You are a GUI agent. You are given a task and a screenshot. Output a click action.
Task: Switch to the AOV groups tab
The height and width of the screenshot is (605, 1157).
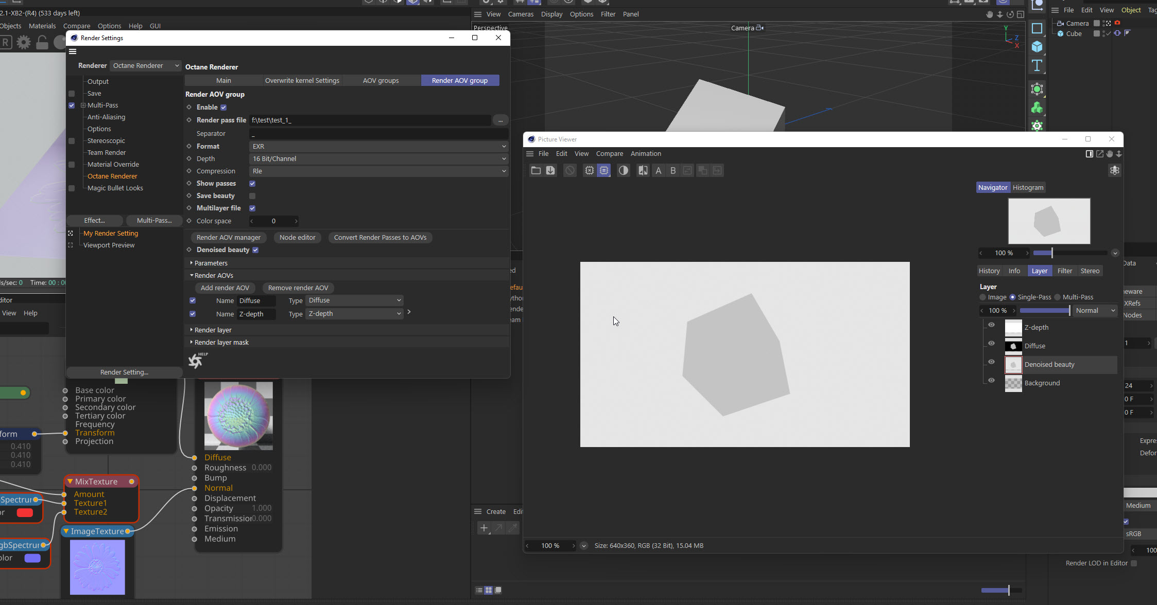(381, 81)
